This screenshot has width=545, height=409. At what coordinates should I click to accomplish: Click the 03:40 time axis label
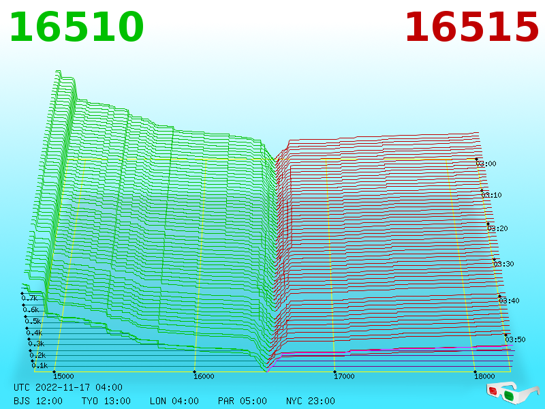point(509,301)
